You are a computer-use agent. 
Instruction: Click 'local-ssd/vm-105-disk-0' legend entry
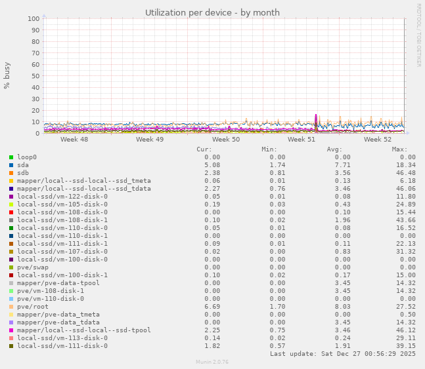point(62,204)
